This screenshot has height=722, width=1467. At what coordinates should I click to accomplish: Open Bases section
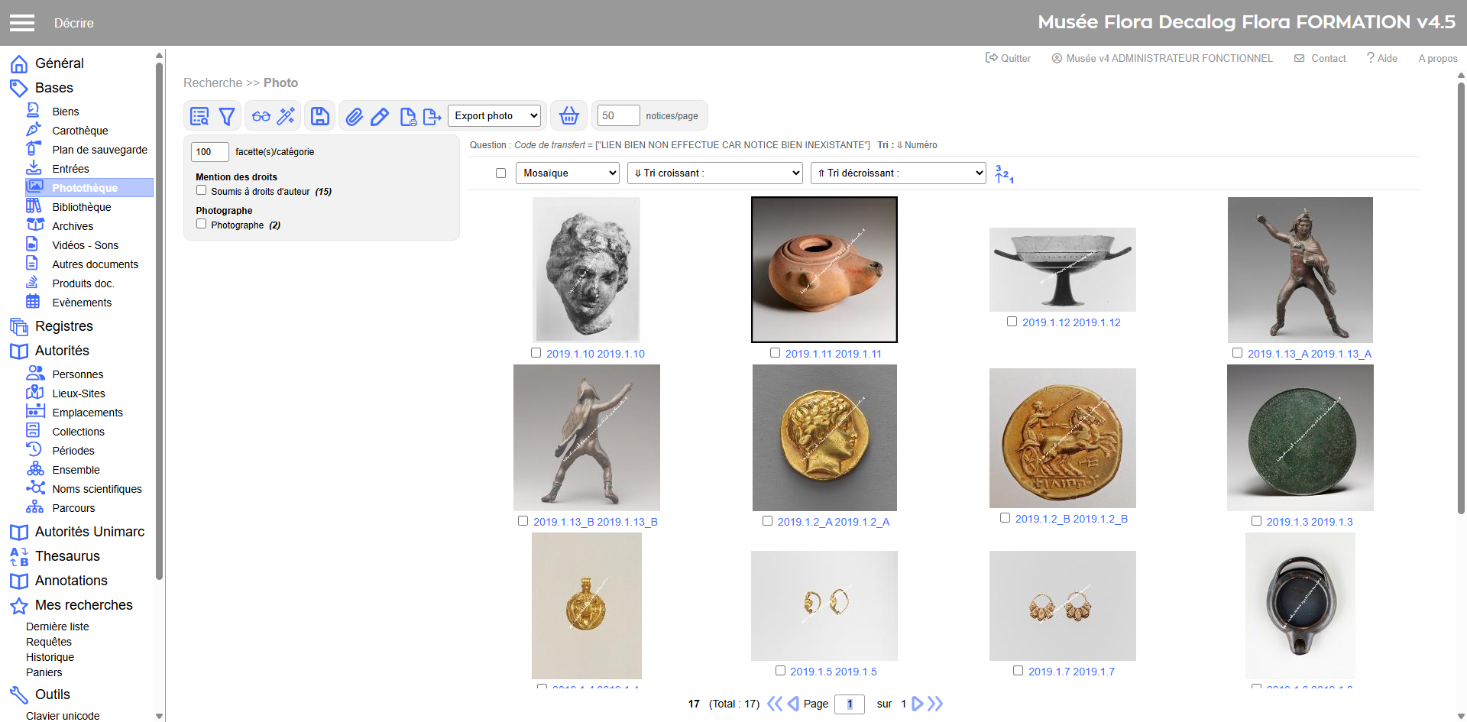click(x=53, y=88)
